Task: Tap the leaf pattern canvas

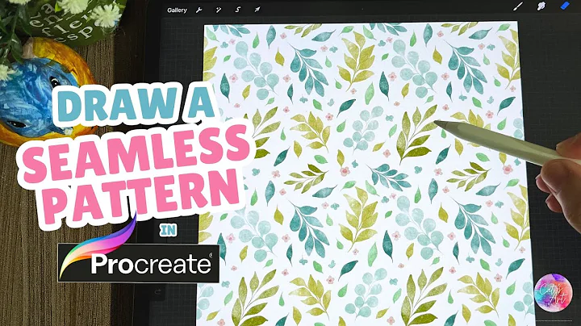Action: tap(365, 174)
